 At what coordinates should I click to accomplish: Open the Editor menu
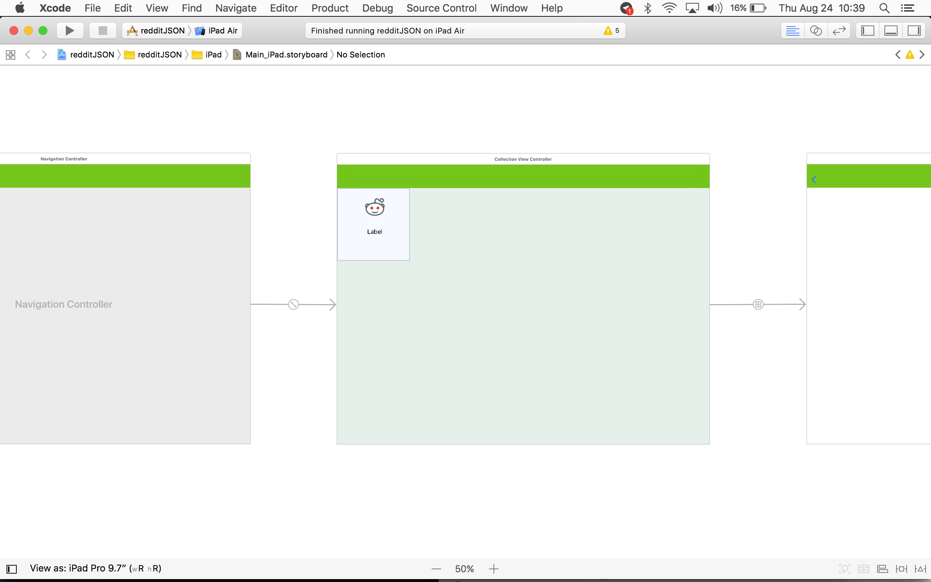284,8
